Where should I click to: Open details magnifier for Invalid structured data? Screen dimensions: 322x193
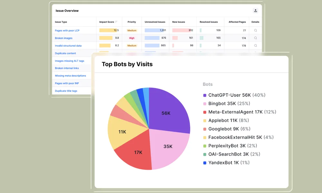tap(255, 46)
